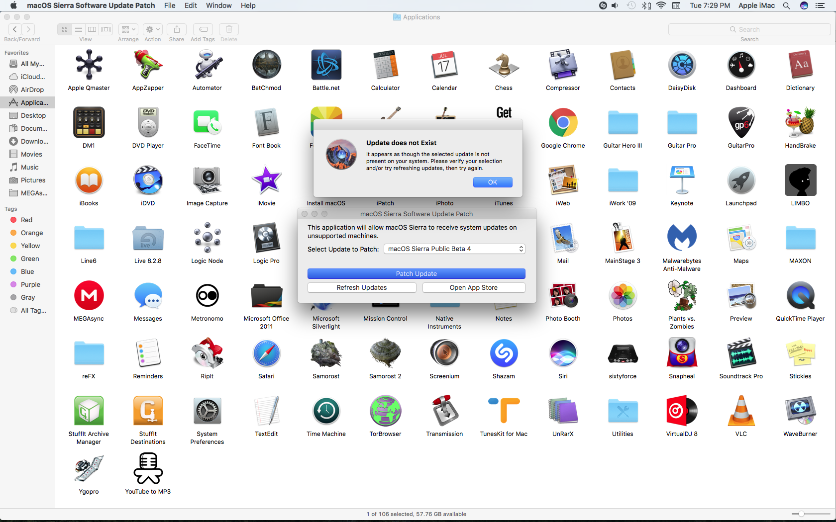
Task: Select the TorBrowser app icon
Action: click(385, 411)
